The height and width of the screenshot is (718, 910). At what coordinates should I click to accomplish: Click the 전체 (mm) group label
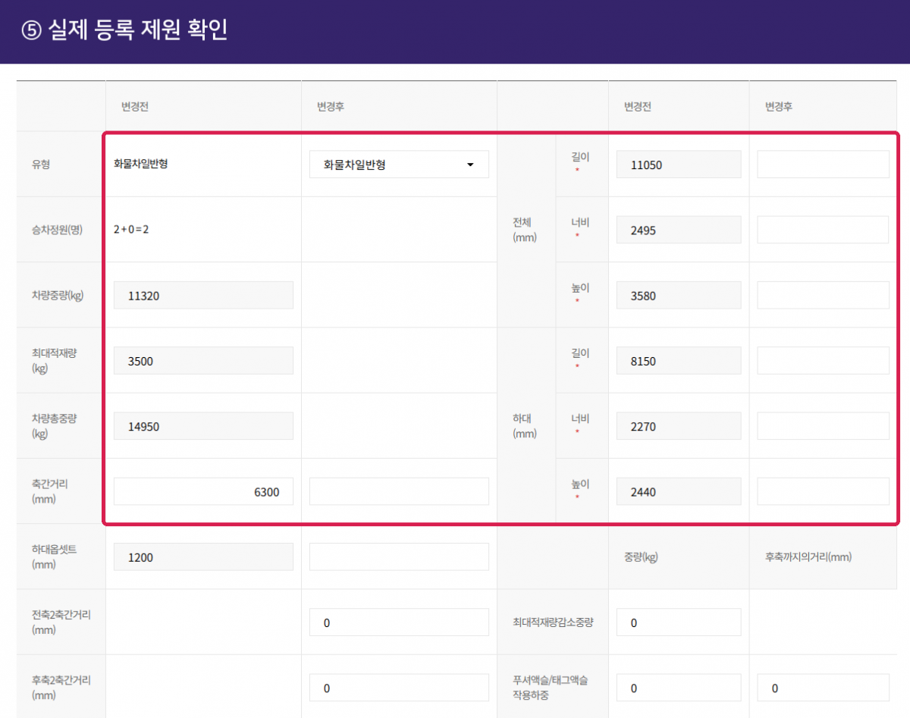[525, 230]
